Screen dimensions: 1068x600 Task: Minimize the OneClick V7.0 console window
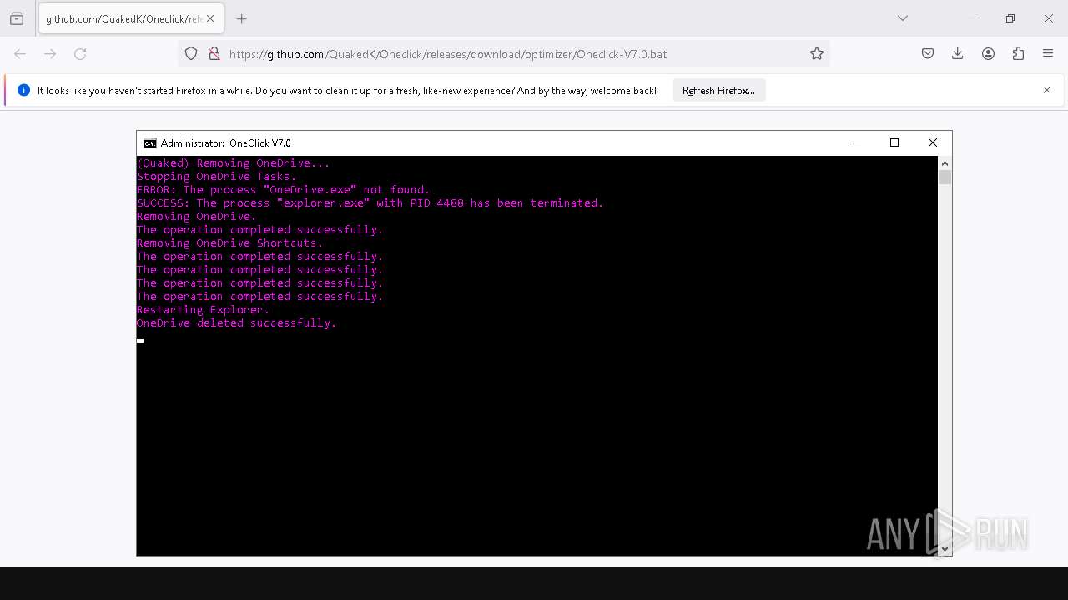[x=856, y=143]
